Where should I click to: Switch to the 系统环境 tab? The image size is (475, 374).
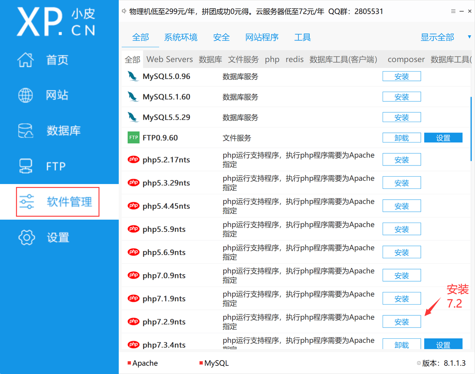(x=181, y=37)
